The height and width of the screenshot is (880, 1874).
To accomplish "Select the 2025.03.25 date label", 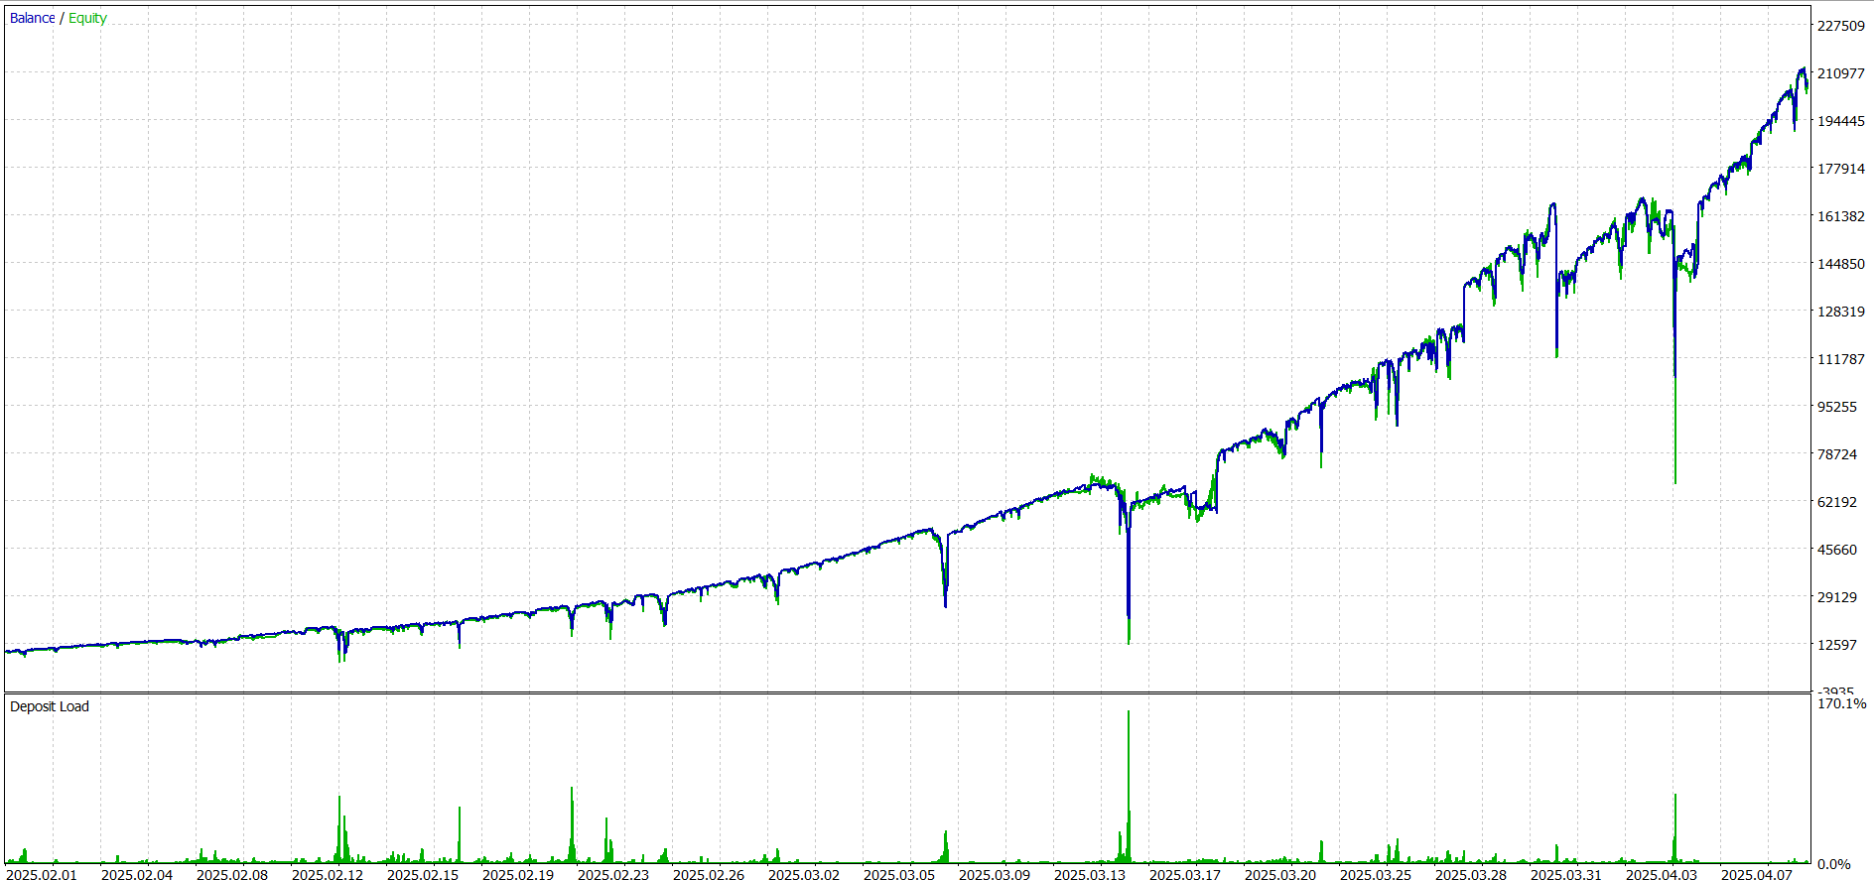I will pyautogui.click(x=1376, y=874).
